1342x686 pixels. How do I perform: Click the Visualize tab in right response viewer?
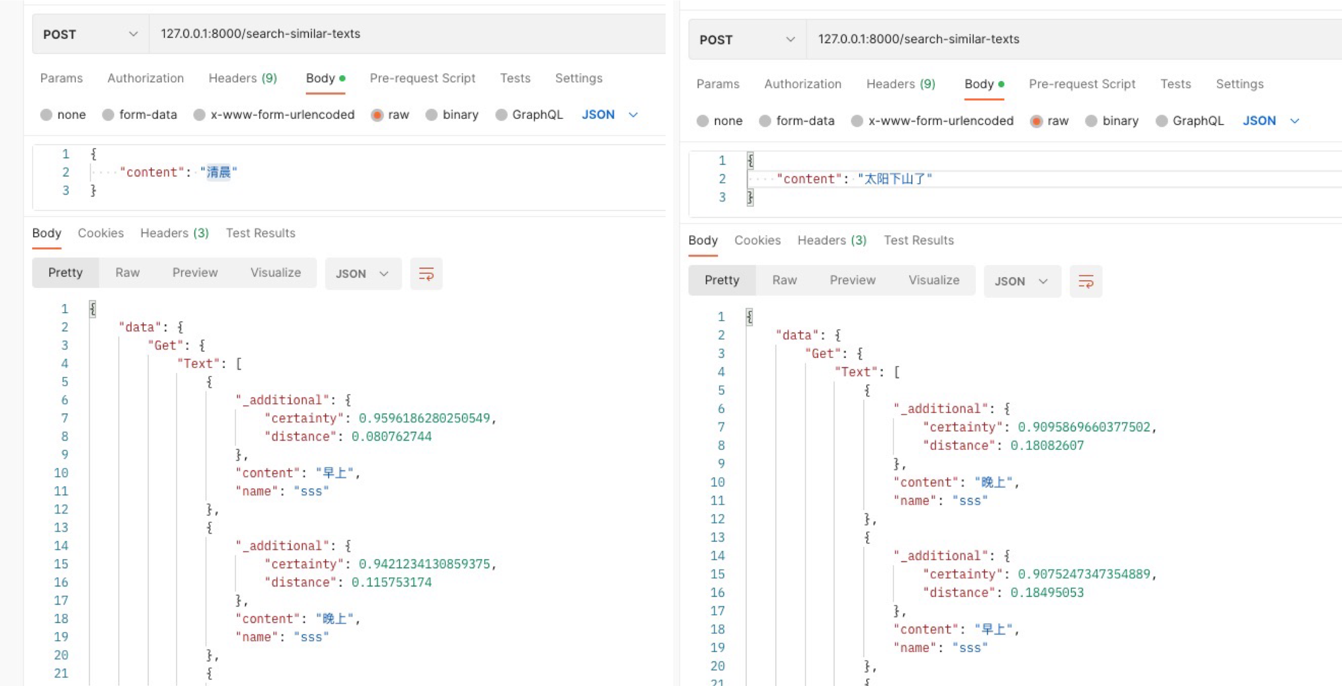(x=934, y=280)
